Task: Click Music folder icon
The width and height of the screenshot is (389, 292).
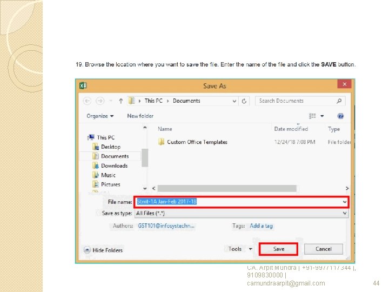Action: [96, 175]
